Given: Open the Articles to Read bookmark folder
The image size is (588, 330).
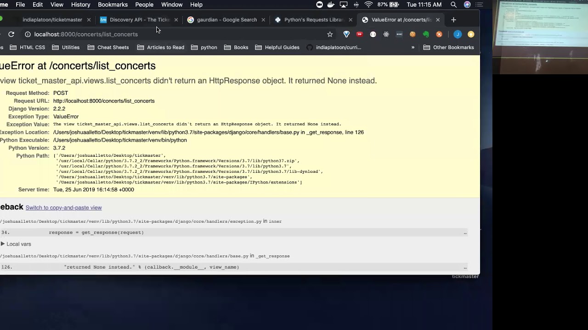Looking at the screenshot, I should pos(160,47).
